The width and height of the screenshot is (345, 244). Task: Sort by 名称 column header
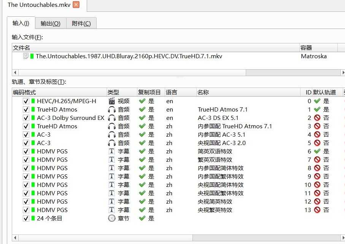coord(248,92)
